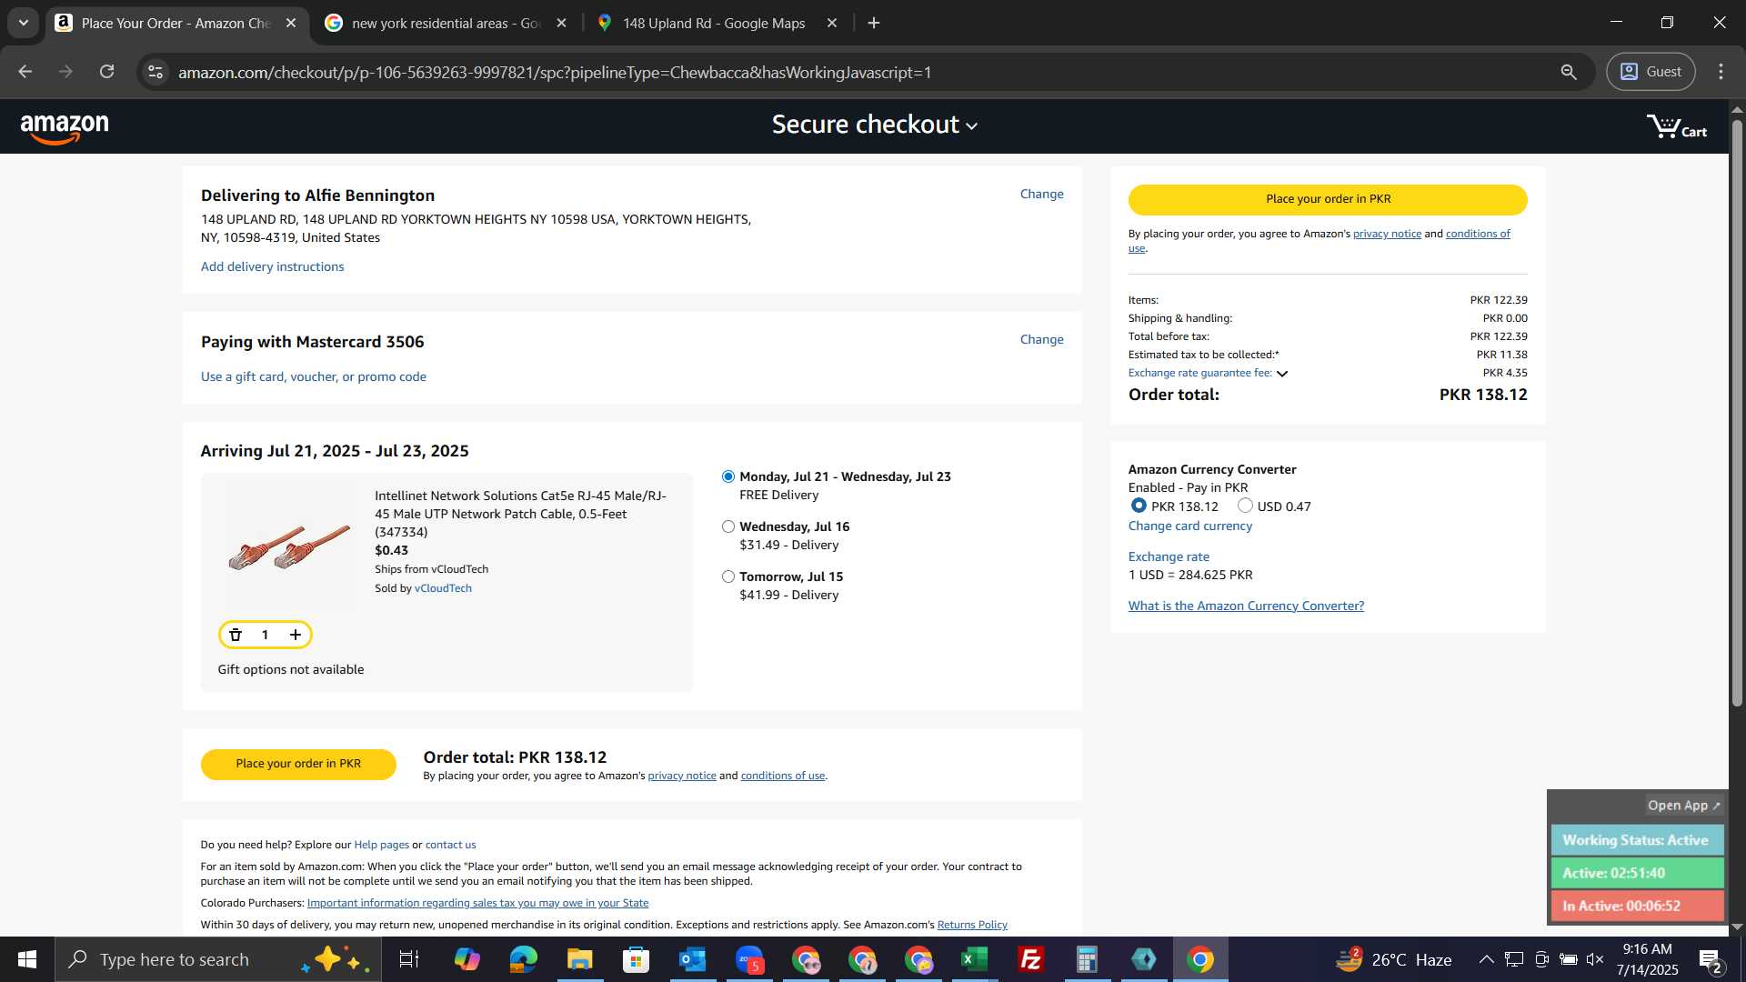Open vCloudTech seller link
Image resolution: width=1746 pixels, height=982 pixels.
443,588
